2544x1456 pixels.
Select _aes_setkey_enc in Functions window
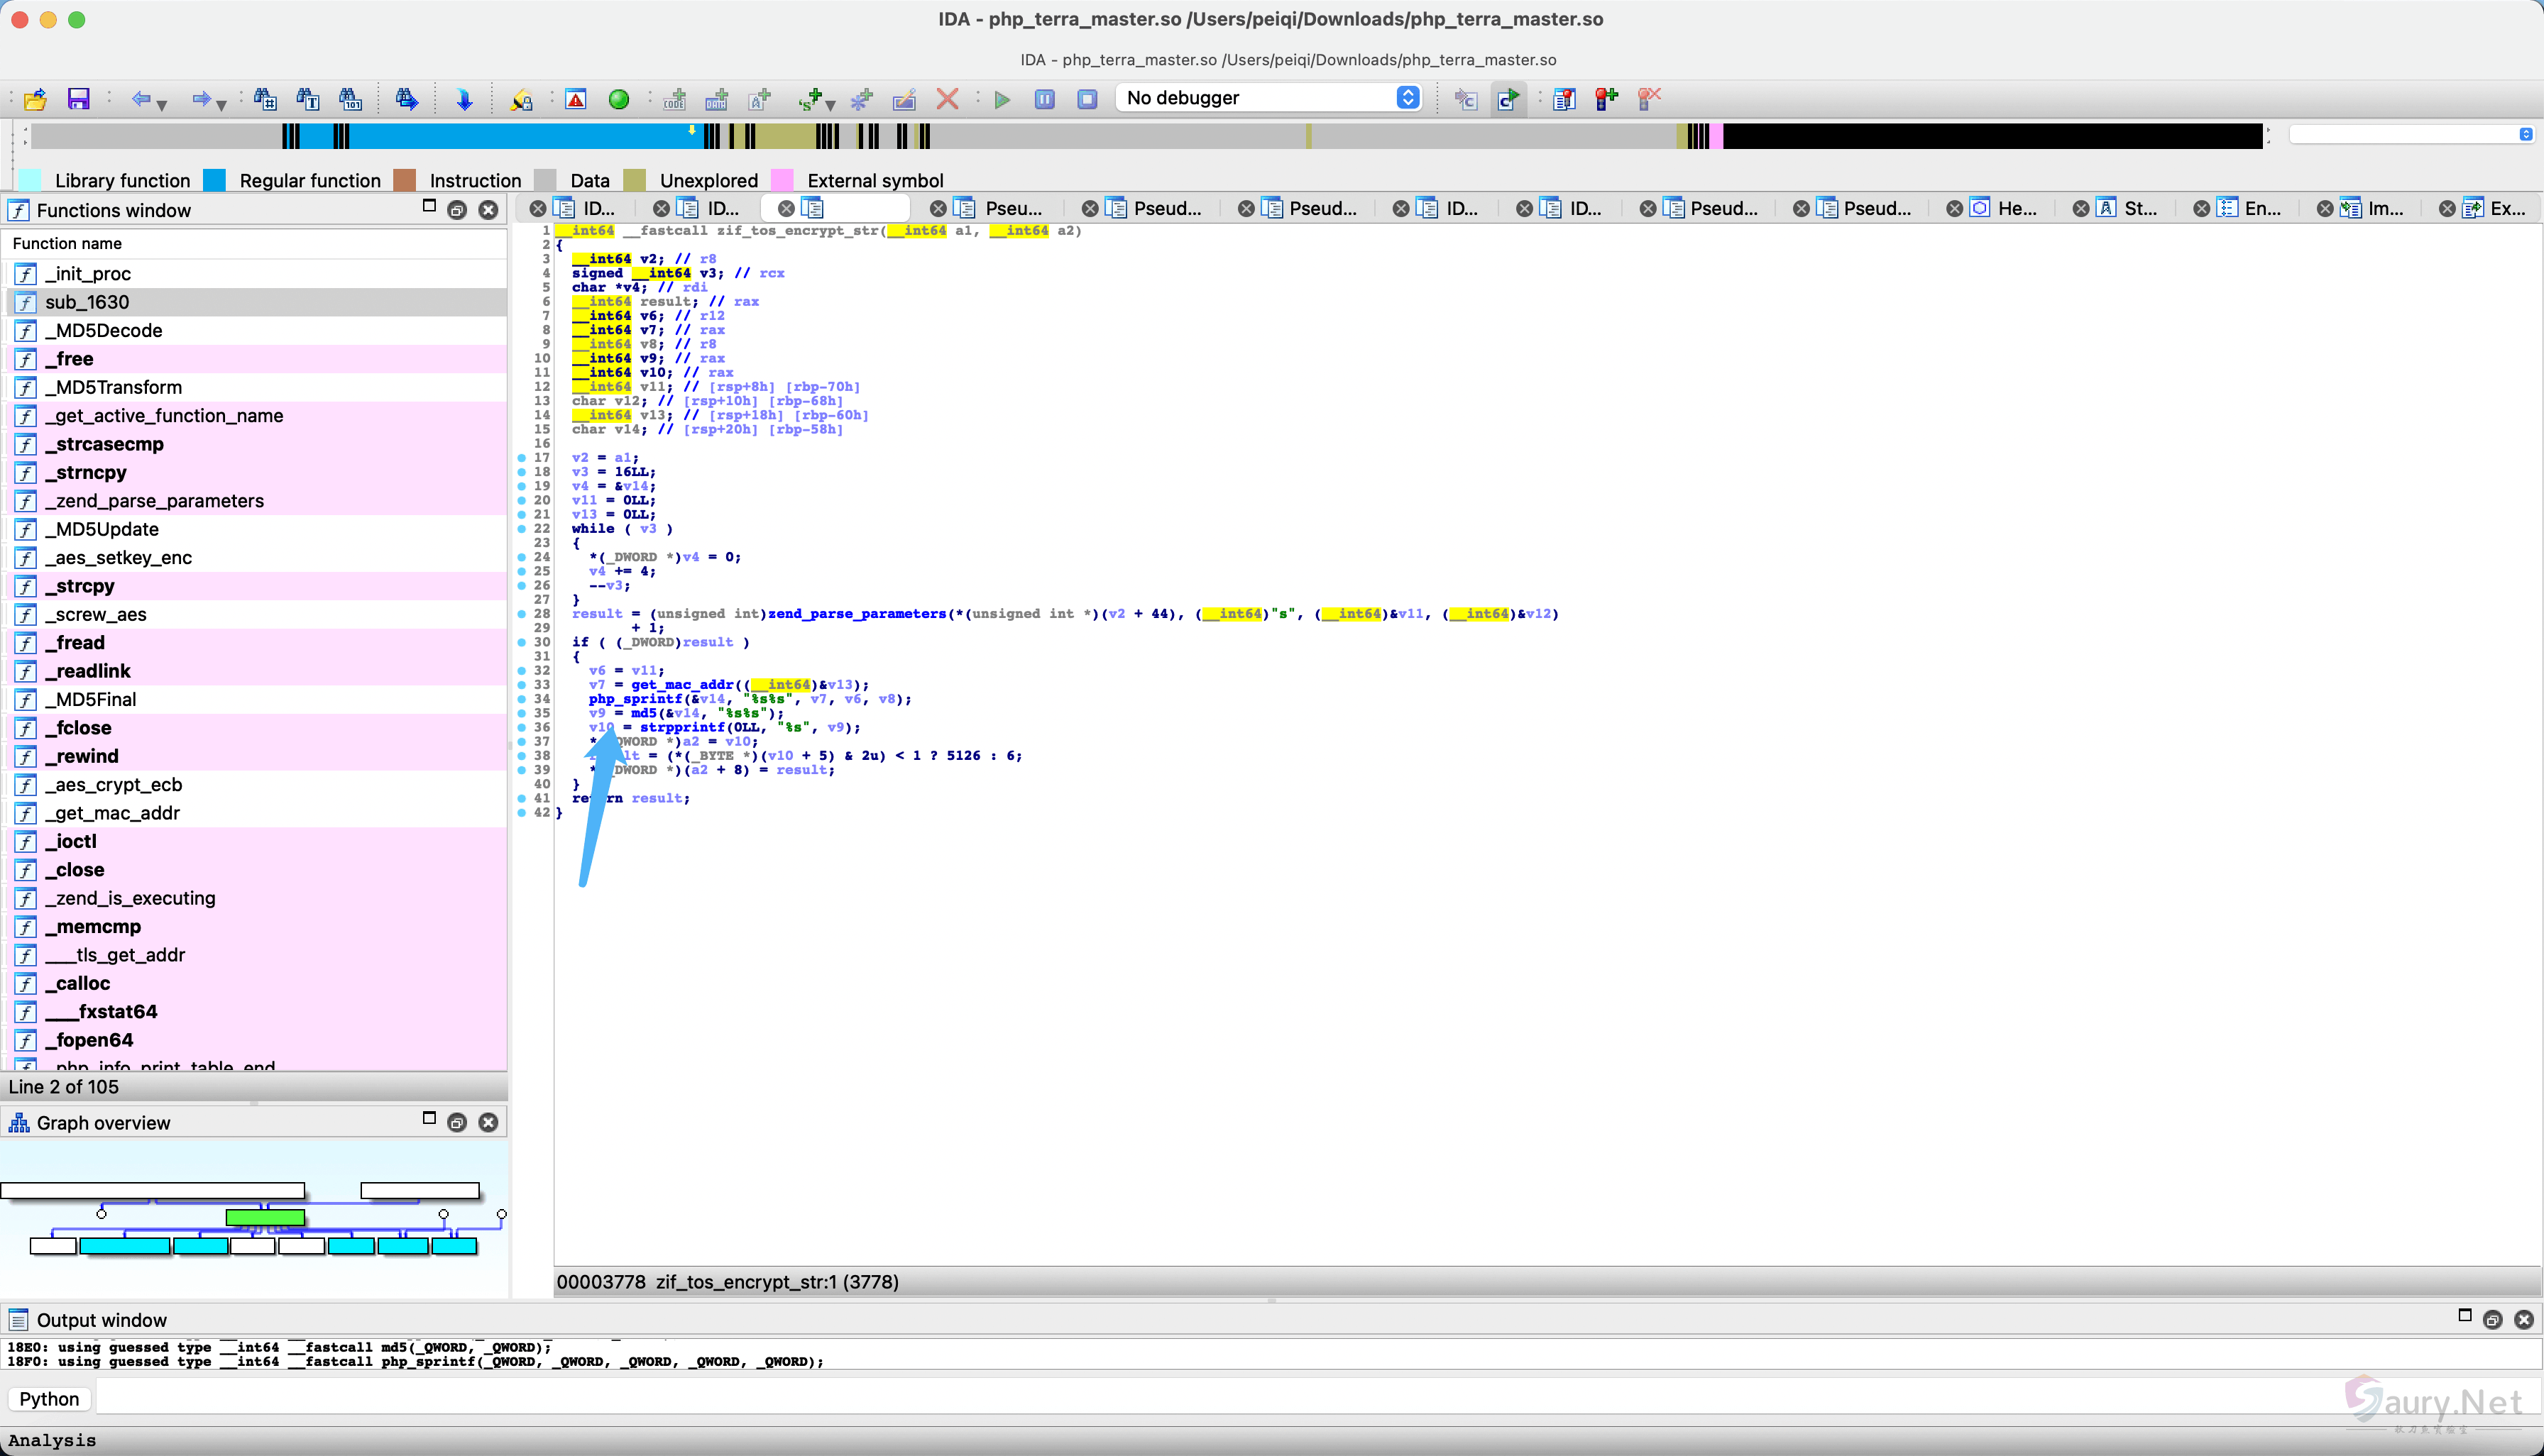coord(119,558)
